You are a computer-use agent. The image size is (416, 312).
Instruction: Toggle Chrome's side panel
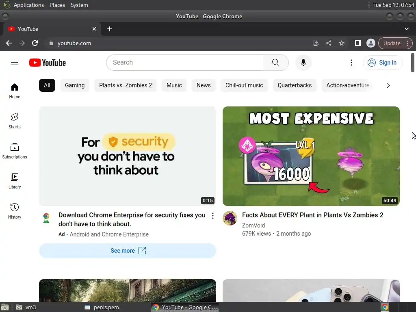pos(357,43)
